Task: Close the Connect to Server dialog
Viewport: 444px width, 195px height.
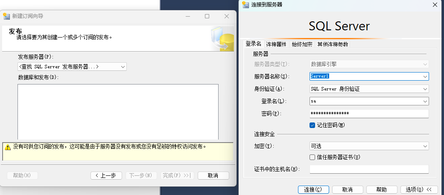Action: coord(435,5)
